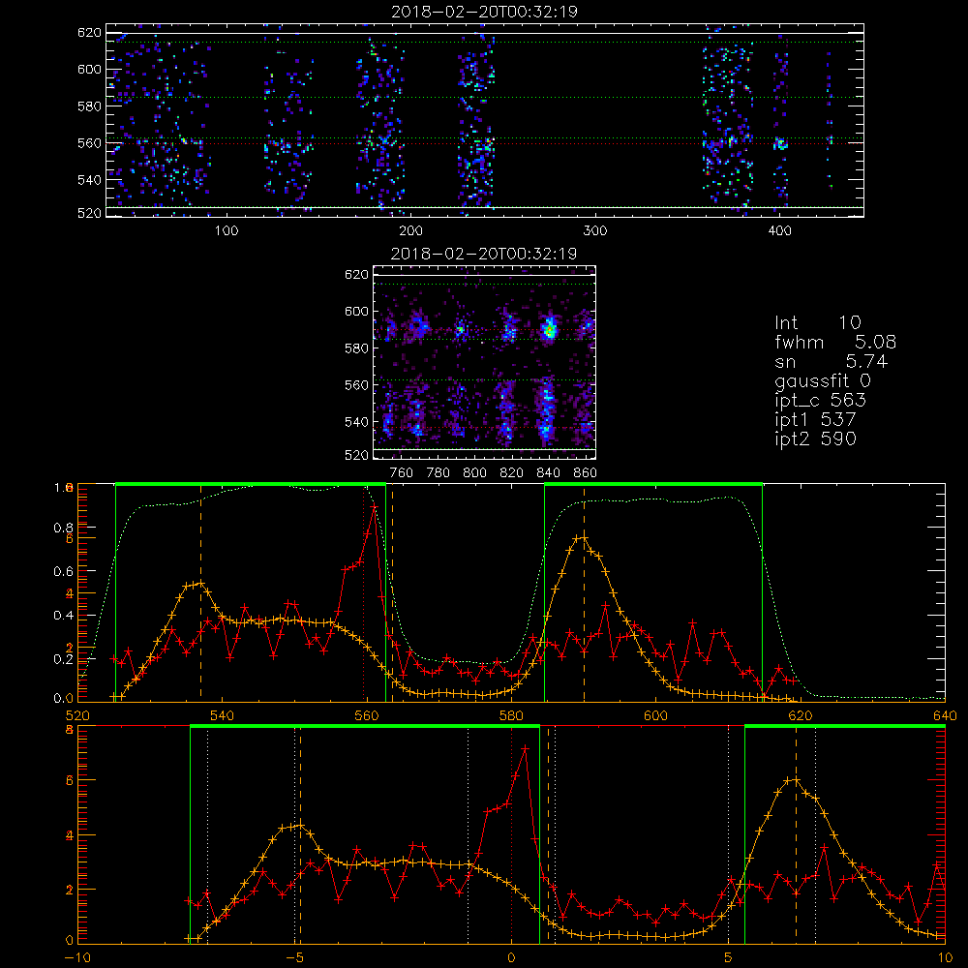Select the 'Int 10' readout text
968x968 pixels.
(817, 322)
